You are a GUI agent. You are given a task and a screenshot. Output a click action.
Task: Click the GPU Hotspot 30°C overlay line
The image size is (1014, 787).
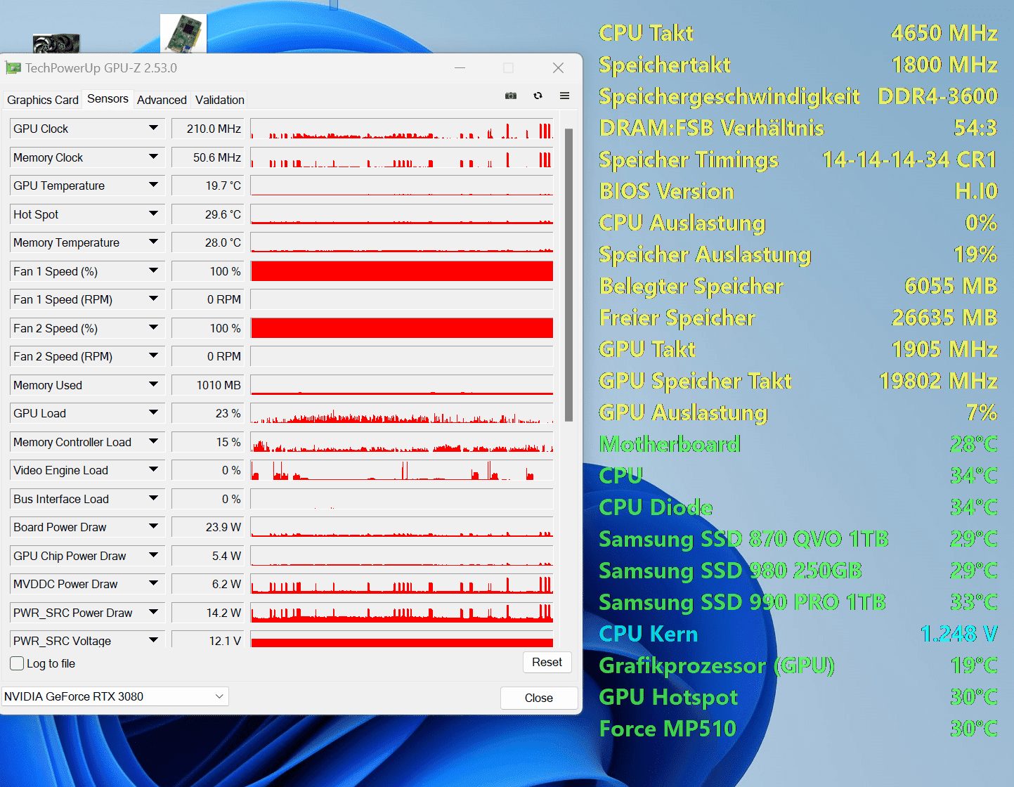coord(798,697)
